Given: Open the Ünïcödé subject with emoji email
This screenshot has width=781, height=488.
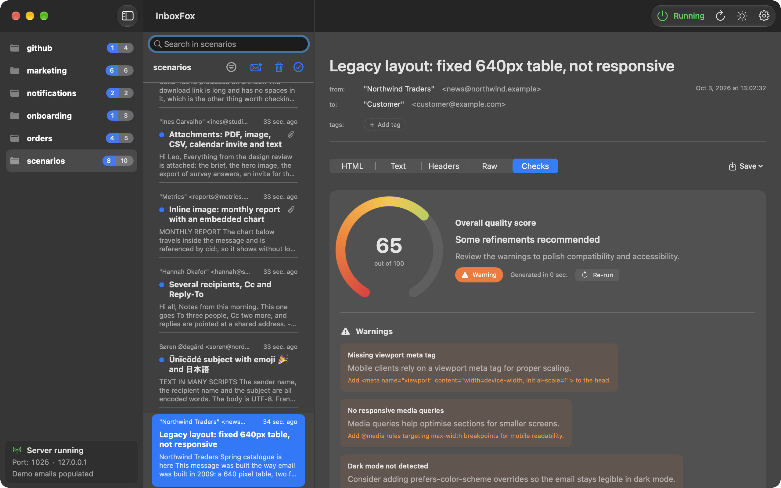Looking at the screenshot, I should tap(228, 373).
